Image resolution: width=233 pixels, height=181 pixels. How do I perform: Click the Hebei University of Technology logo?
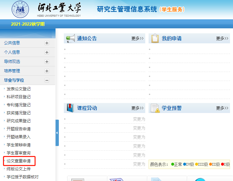tap(20, 9)
